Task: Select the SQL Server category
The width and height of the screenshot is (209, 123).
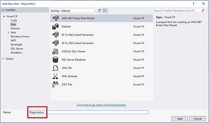Action: (17, 49)
